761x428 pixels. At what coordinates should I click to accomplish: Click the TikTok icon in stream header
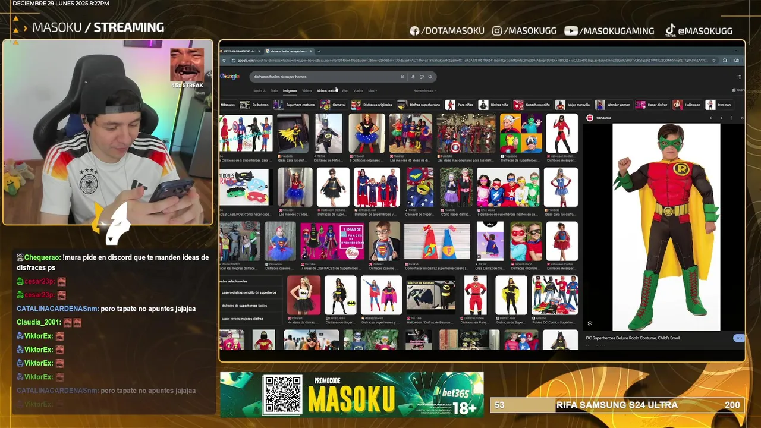(x=670, y=30)
